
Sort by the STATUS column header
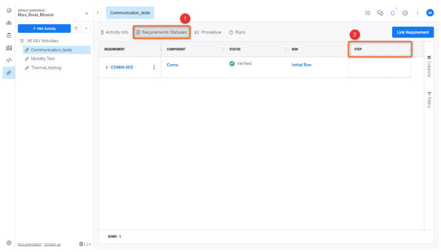235,49
